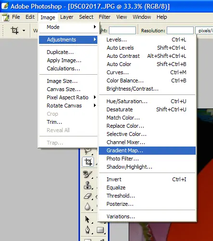The image size is (213, 241).
Task: Open the Edit menu
Action: tap(30, 17)
